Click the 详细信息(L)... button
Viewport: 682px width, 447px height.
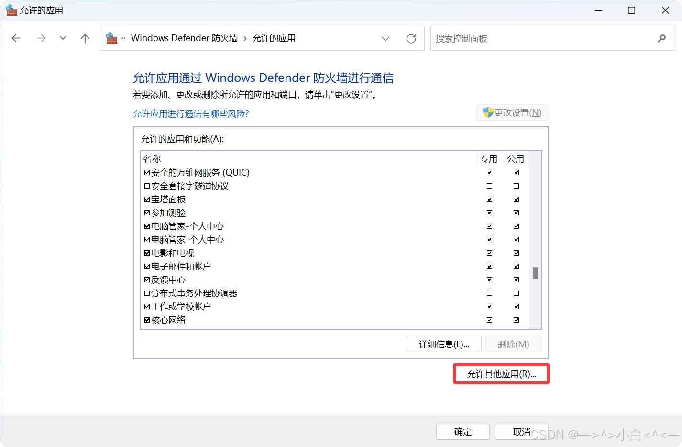(x=444, y=344)
